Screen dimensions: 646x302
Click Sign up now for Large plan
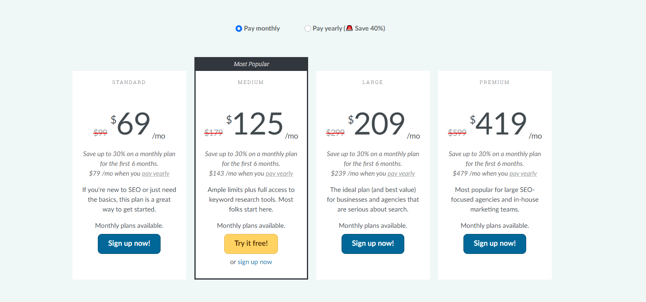(x=373, y=244)
